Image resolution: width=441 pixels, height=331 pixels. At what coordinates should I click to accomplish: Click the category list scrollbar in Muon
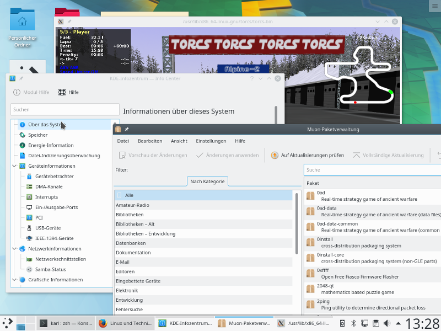[297, 223]
